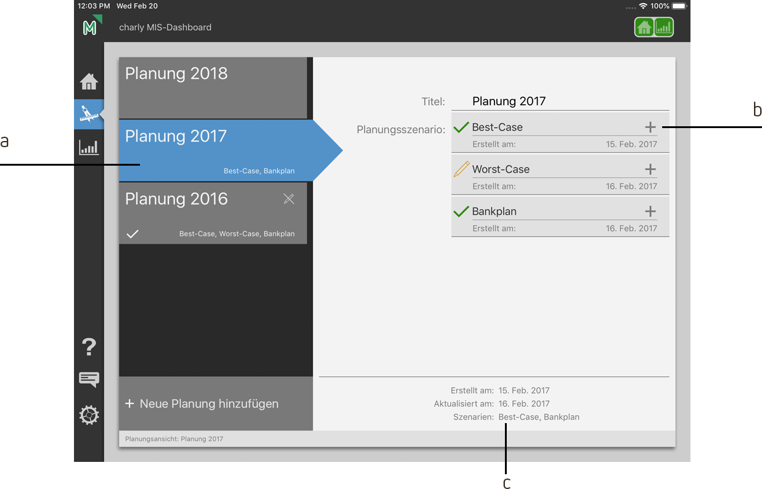This screenshot has width=762, height=489.
Task: Select the Planung 2018 entry
Action: [x=213, y=87]
